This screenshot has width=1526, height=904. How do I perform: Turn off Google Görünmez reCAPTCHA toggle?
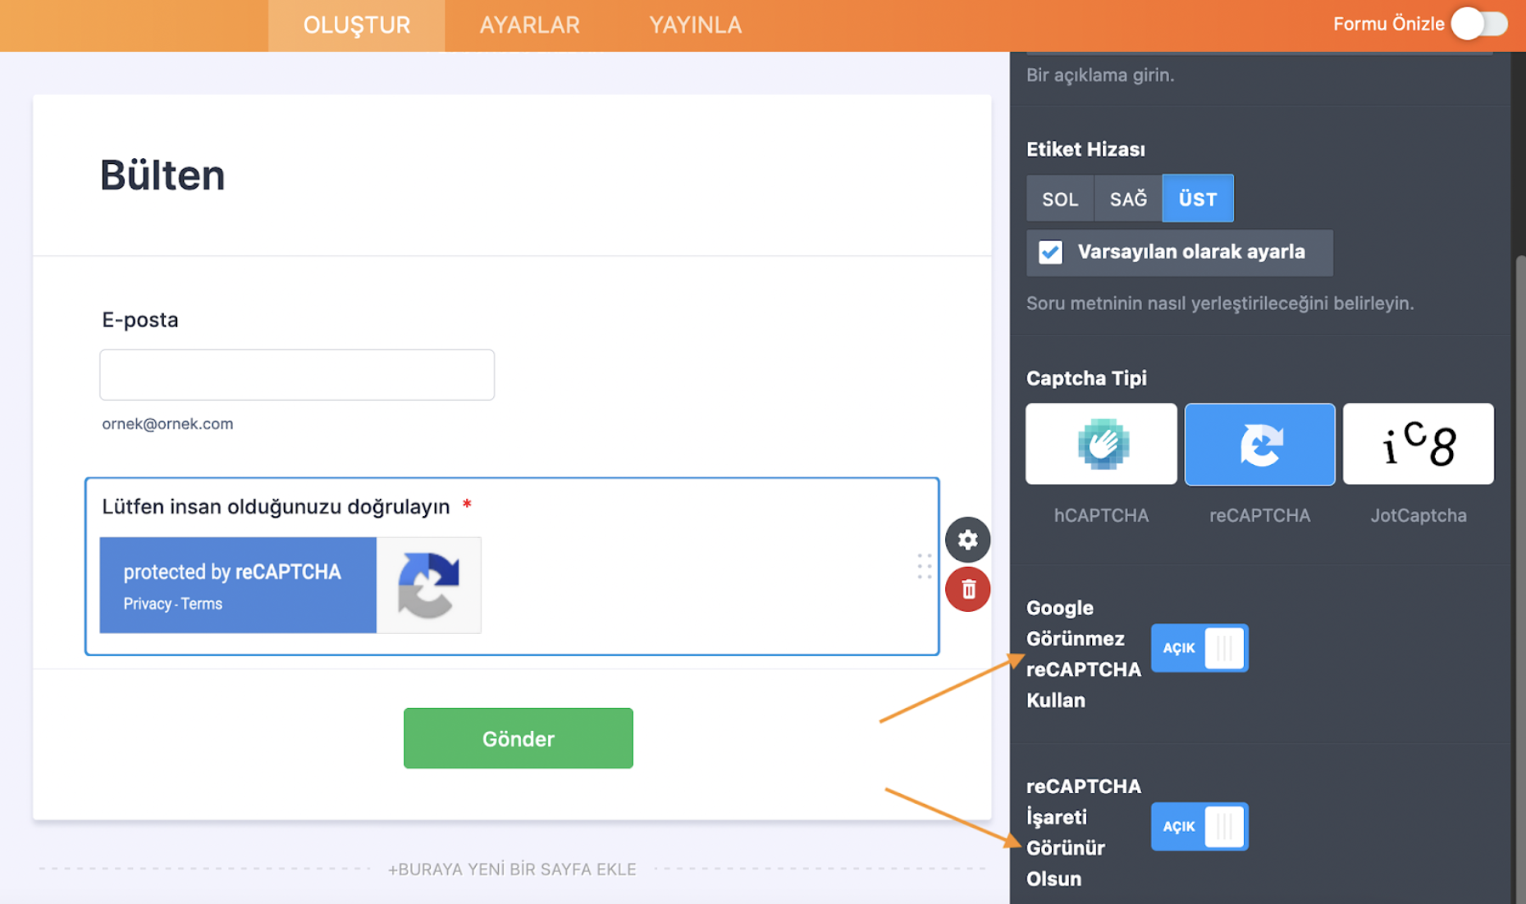click(x=1199, y=648)
